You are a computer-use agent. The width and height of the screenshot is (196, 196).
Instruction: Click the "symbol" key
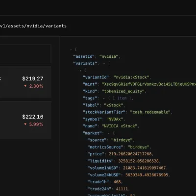click(92, 119)
